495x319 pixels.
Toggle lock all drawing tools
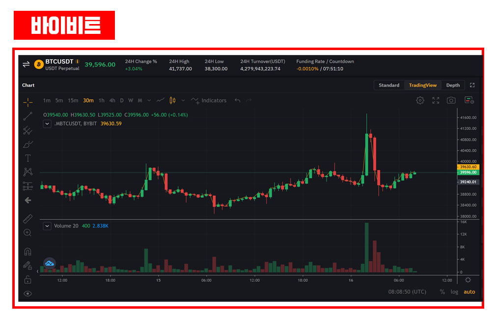coord(28,280)
